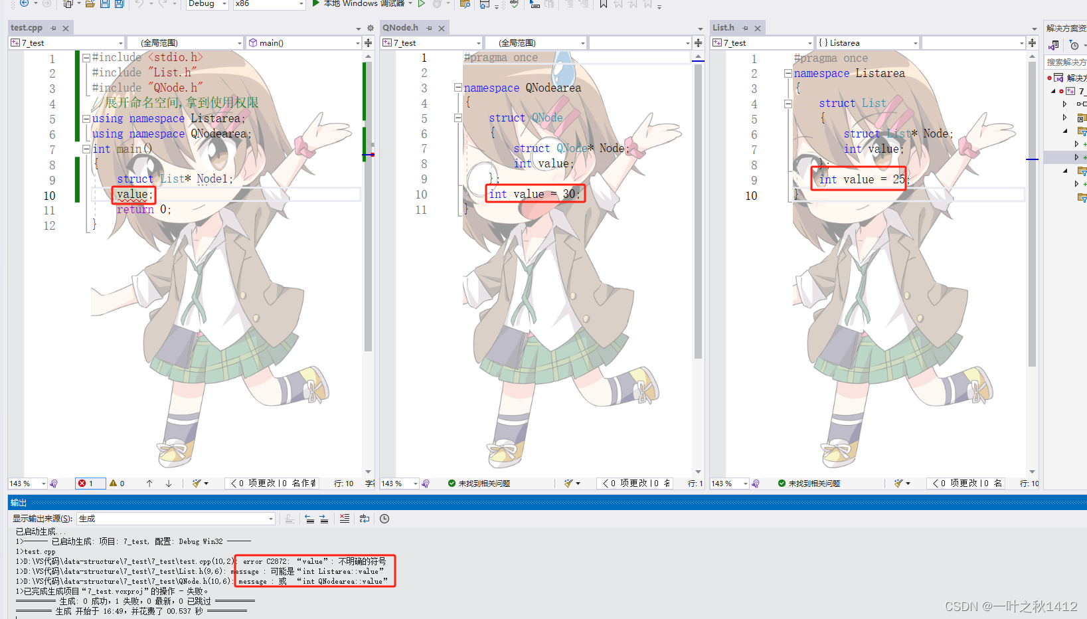Image resolution: width=1087 pixels, height=619 pixels.
Task: Open the Debug configuration dropdown
Action: (207, 4)
